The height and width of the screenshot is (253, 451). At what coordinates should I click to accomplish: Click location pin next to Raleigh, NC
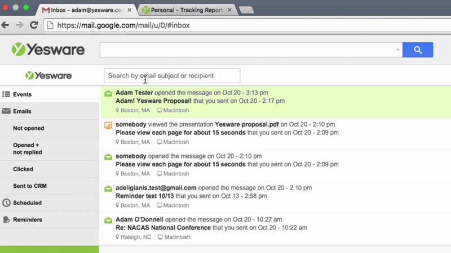coord(117,237)
